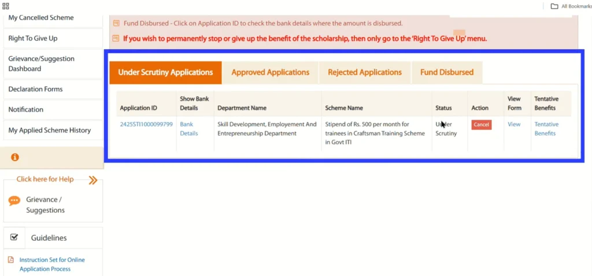
Task: Switch to Approved Applications tab
Action: click(270, 72)
